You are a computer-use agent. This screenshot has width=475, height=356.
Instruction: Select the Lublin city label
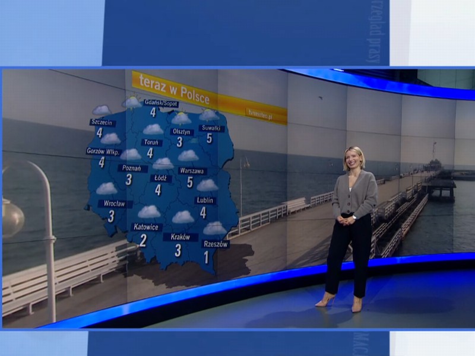[205, 201]
